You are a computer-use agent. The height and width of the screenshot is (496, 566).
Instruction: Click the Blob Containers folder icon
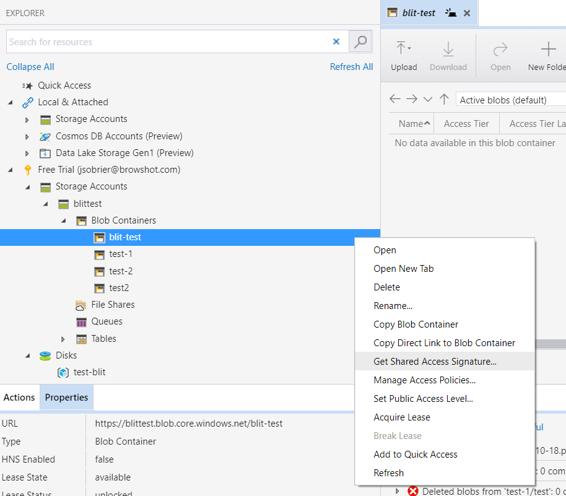(82, 221)
